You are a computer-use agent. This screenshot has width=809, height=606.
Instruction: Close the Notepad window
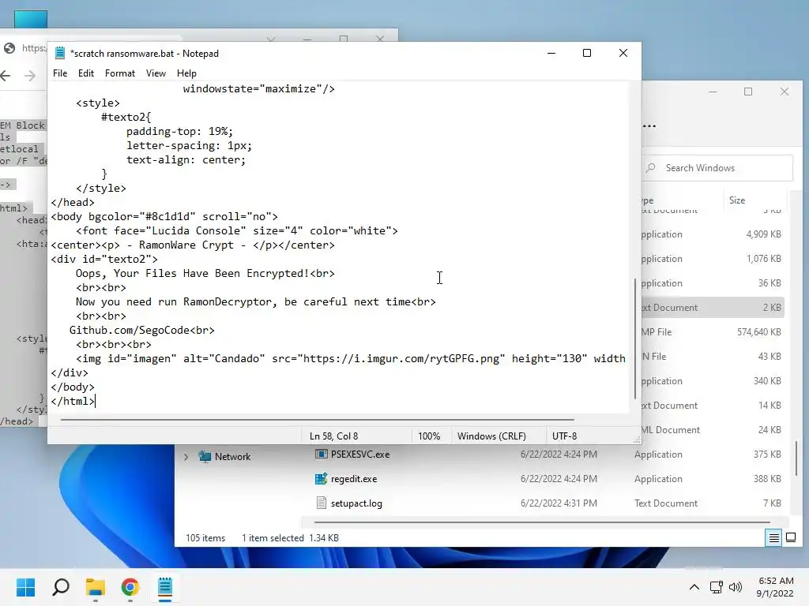pyautogui.click(x=623, y=53)
